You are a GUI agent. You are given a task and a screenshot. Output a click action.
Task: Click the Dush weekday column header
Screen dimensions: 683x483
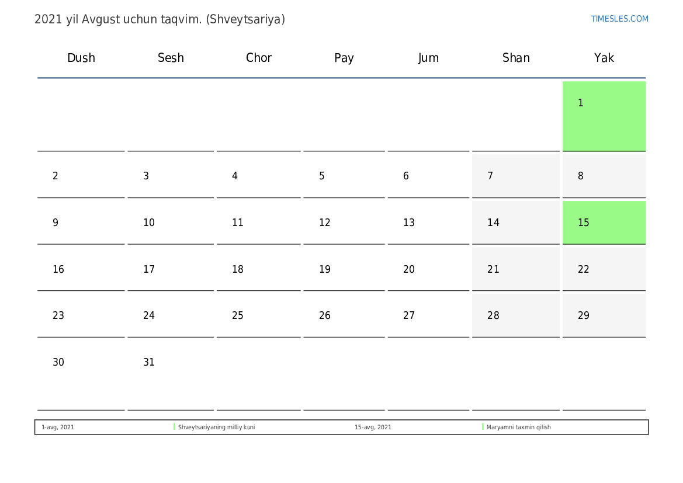81,58
